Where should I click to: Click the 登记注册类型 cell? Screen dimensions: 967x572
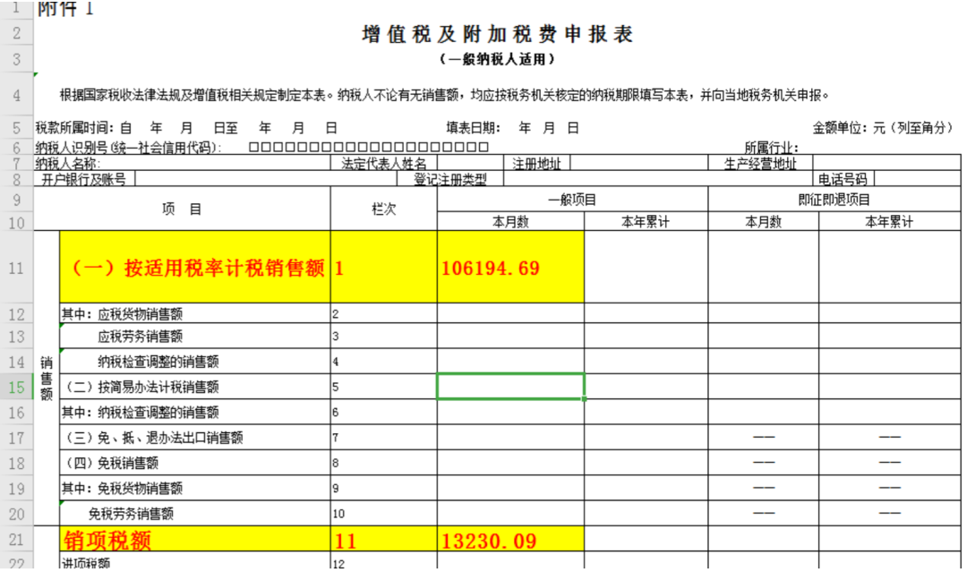click(x=450, y=179)
